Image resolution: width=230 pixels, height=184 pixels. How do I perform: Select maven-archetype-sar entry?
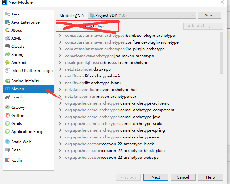point(101,97)
